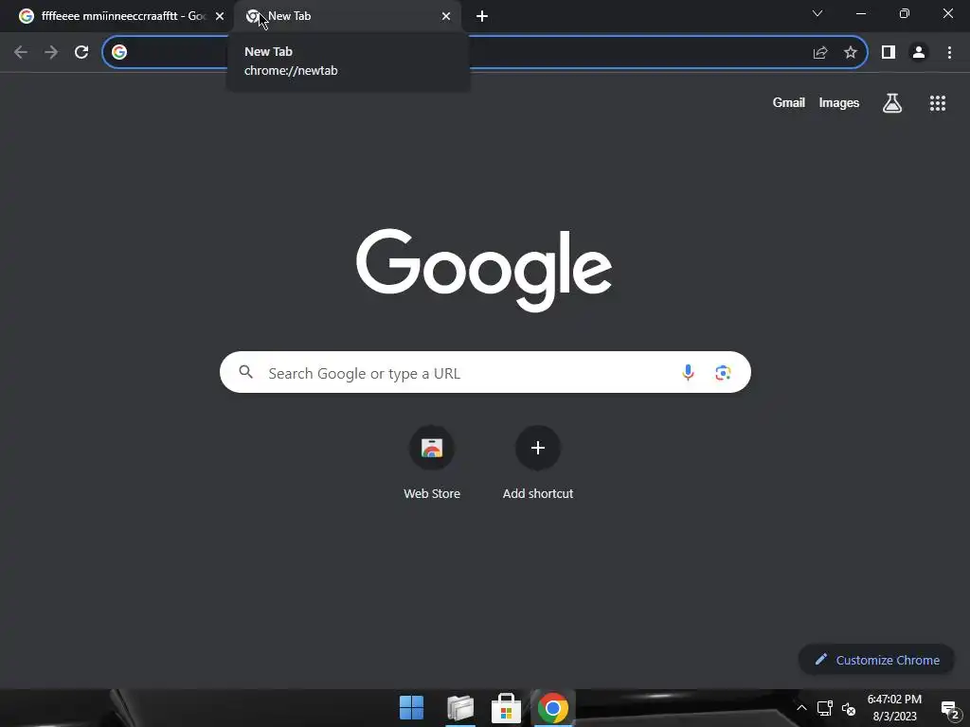
Task: Focus the Chrome address bar
Action: pos(485,52)
